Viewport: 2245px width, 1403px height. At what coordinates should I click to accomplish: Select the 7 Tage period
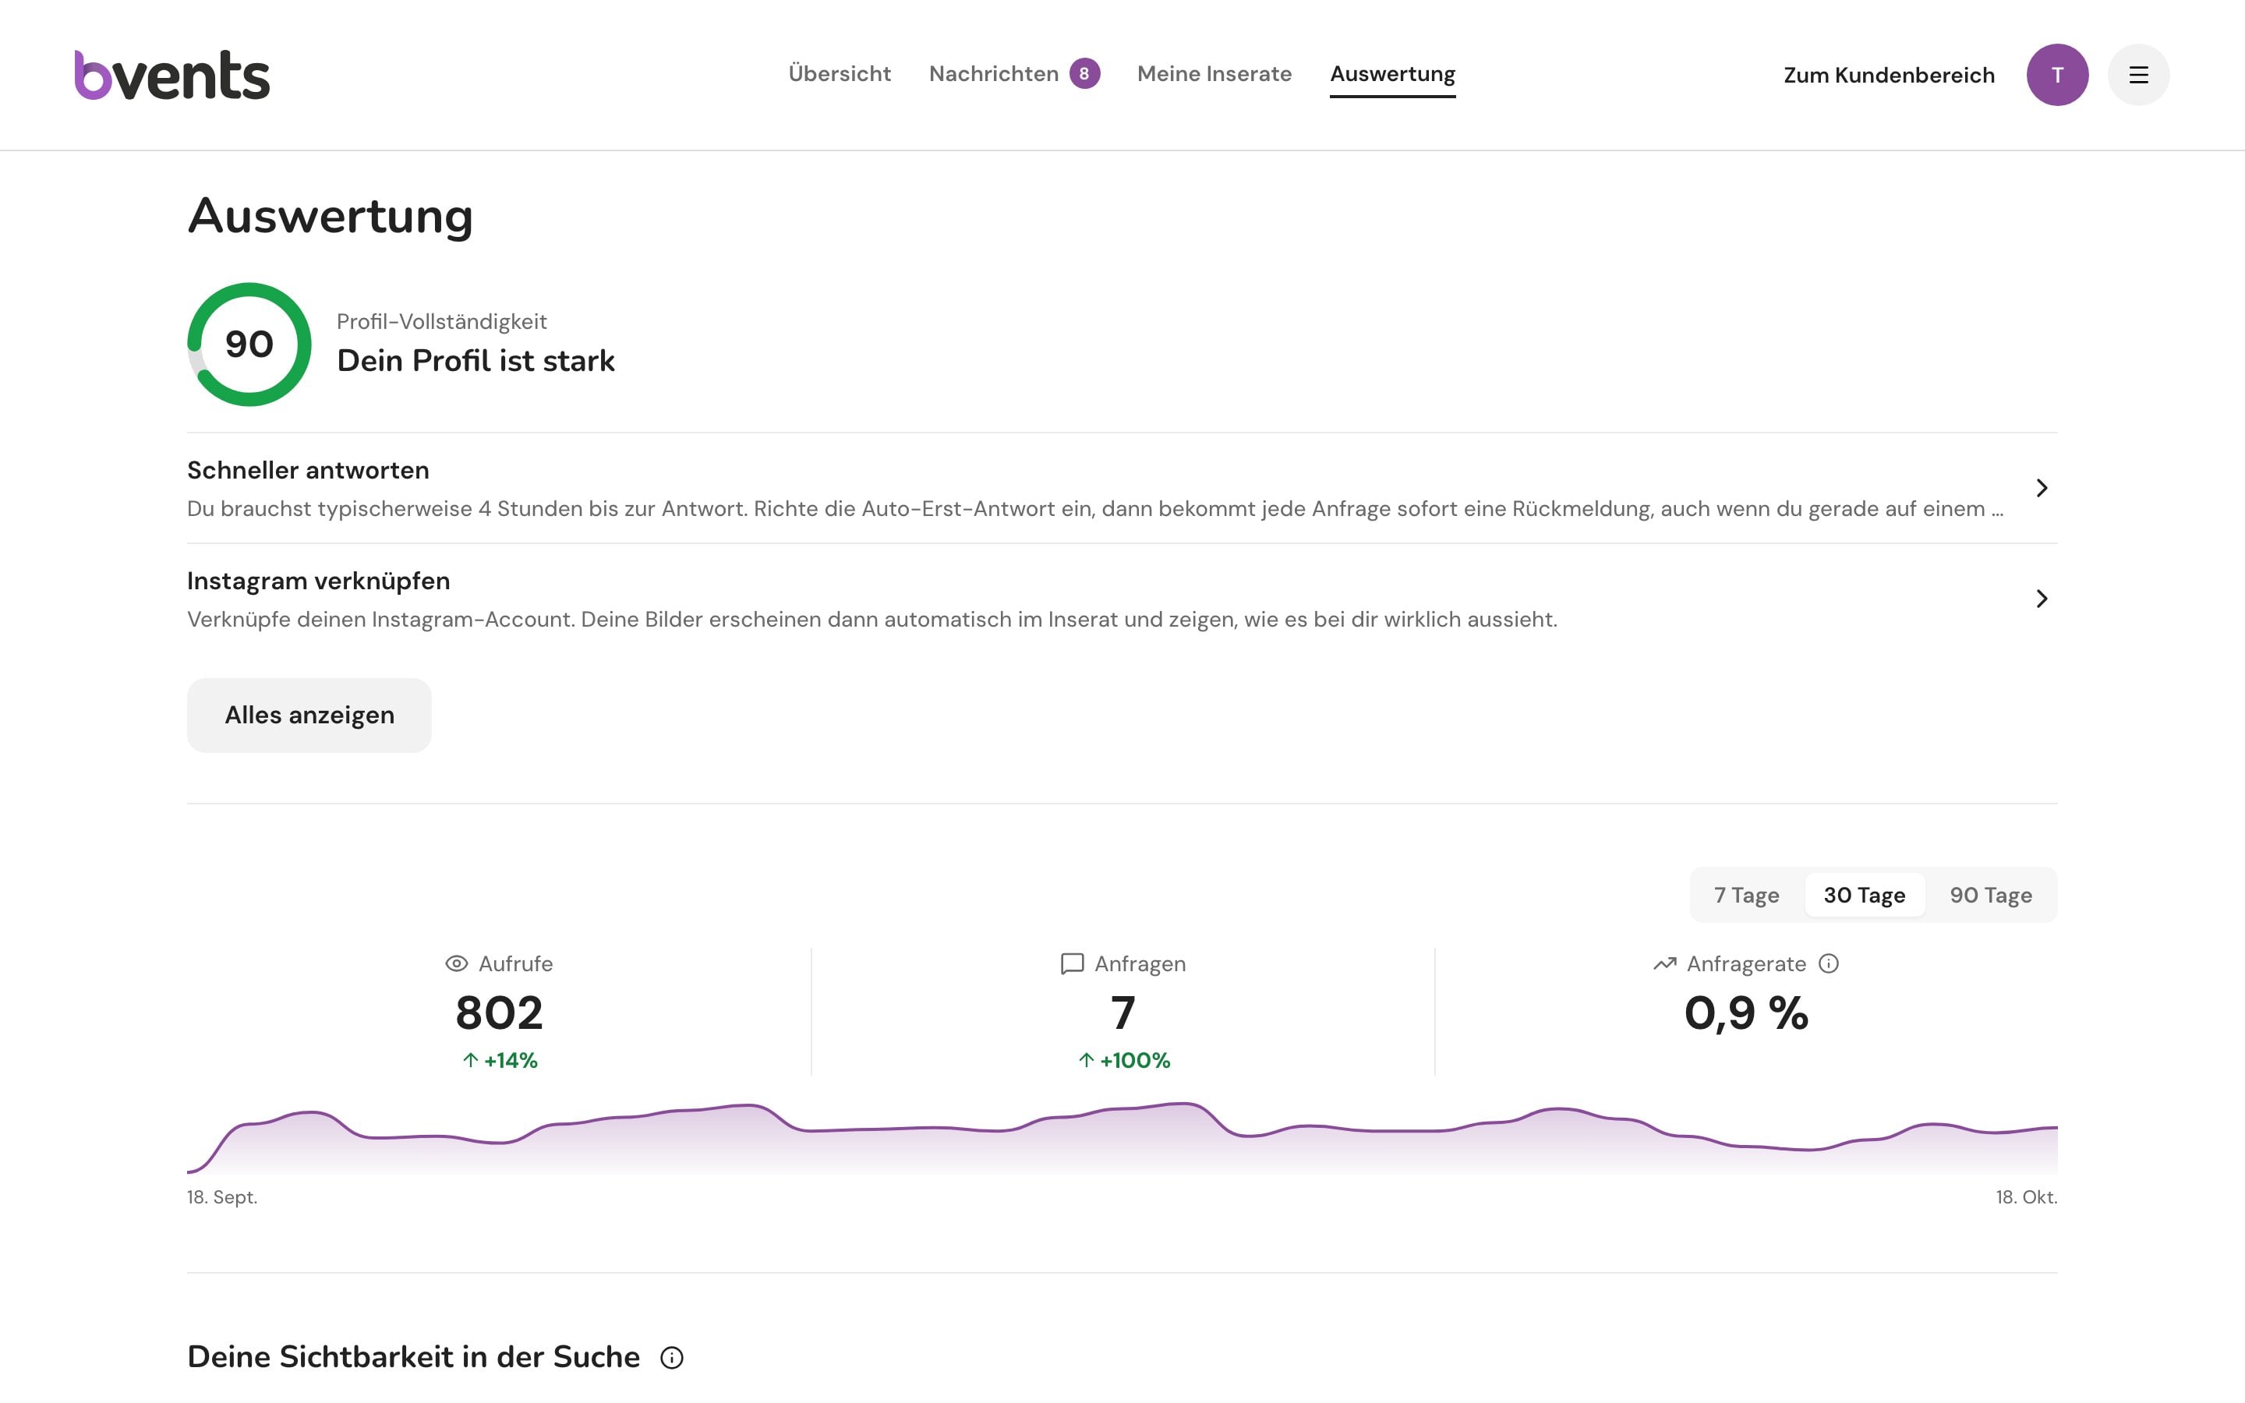[x=1746, y=895]
